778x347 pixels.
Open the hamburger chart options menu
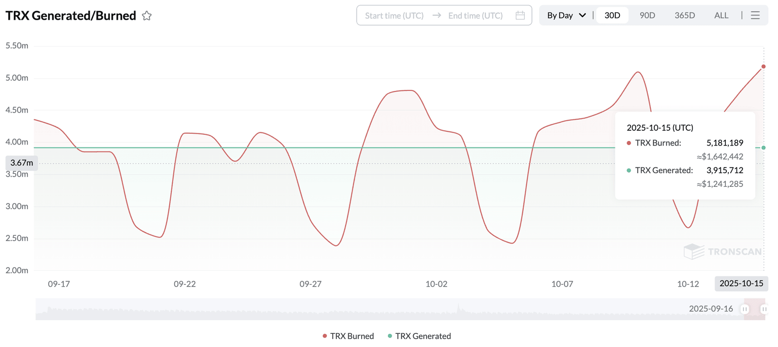pos(755,16)
